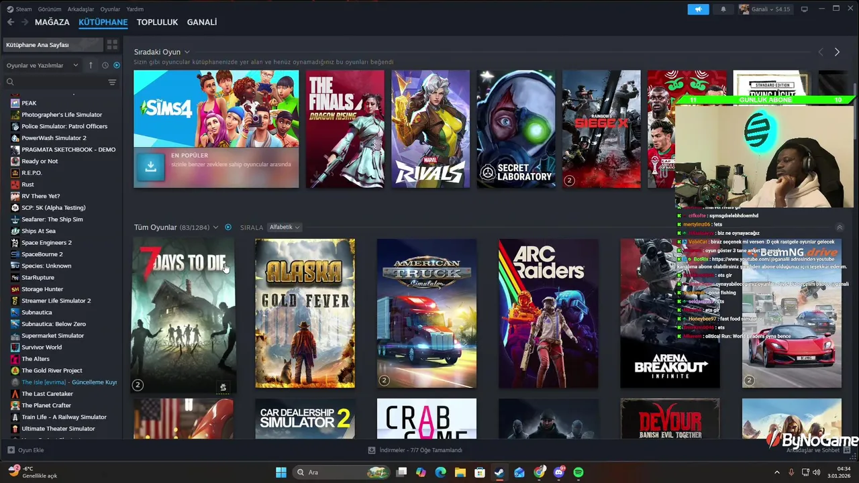
Task: Show hidden system tray icons chevron
Action: click(x=776, y=472)
